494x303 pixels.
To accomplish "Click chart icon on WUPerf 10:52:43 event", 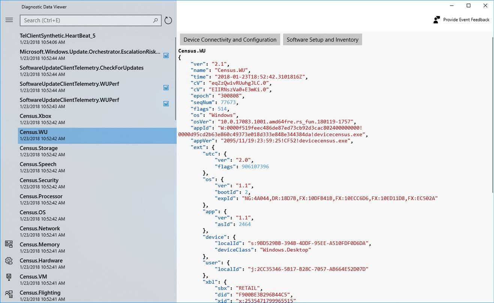I will pyautogui.click(x=166, y=104).
